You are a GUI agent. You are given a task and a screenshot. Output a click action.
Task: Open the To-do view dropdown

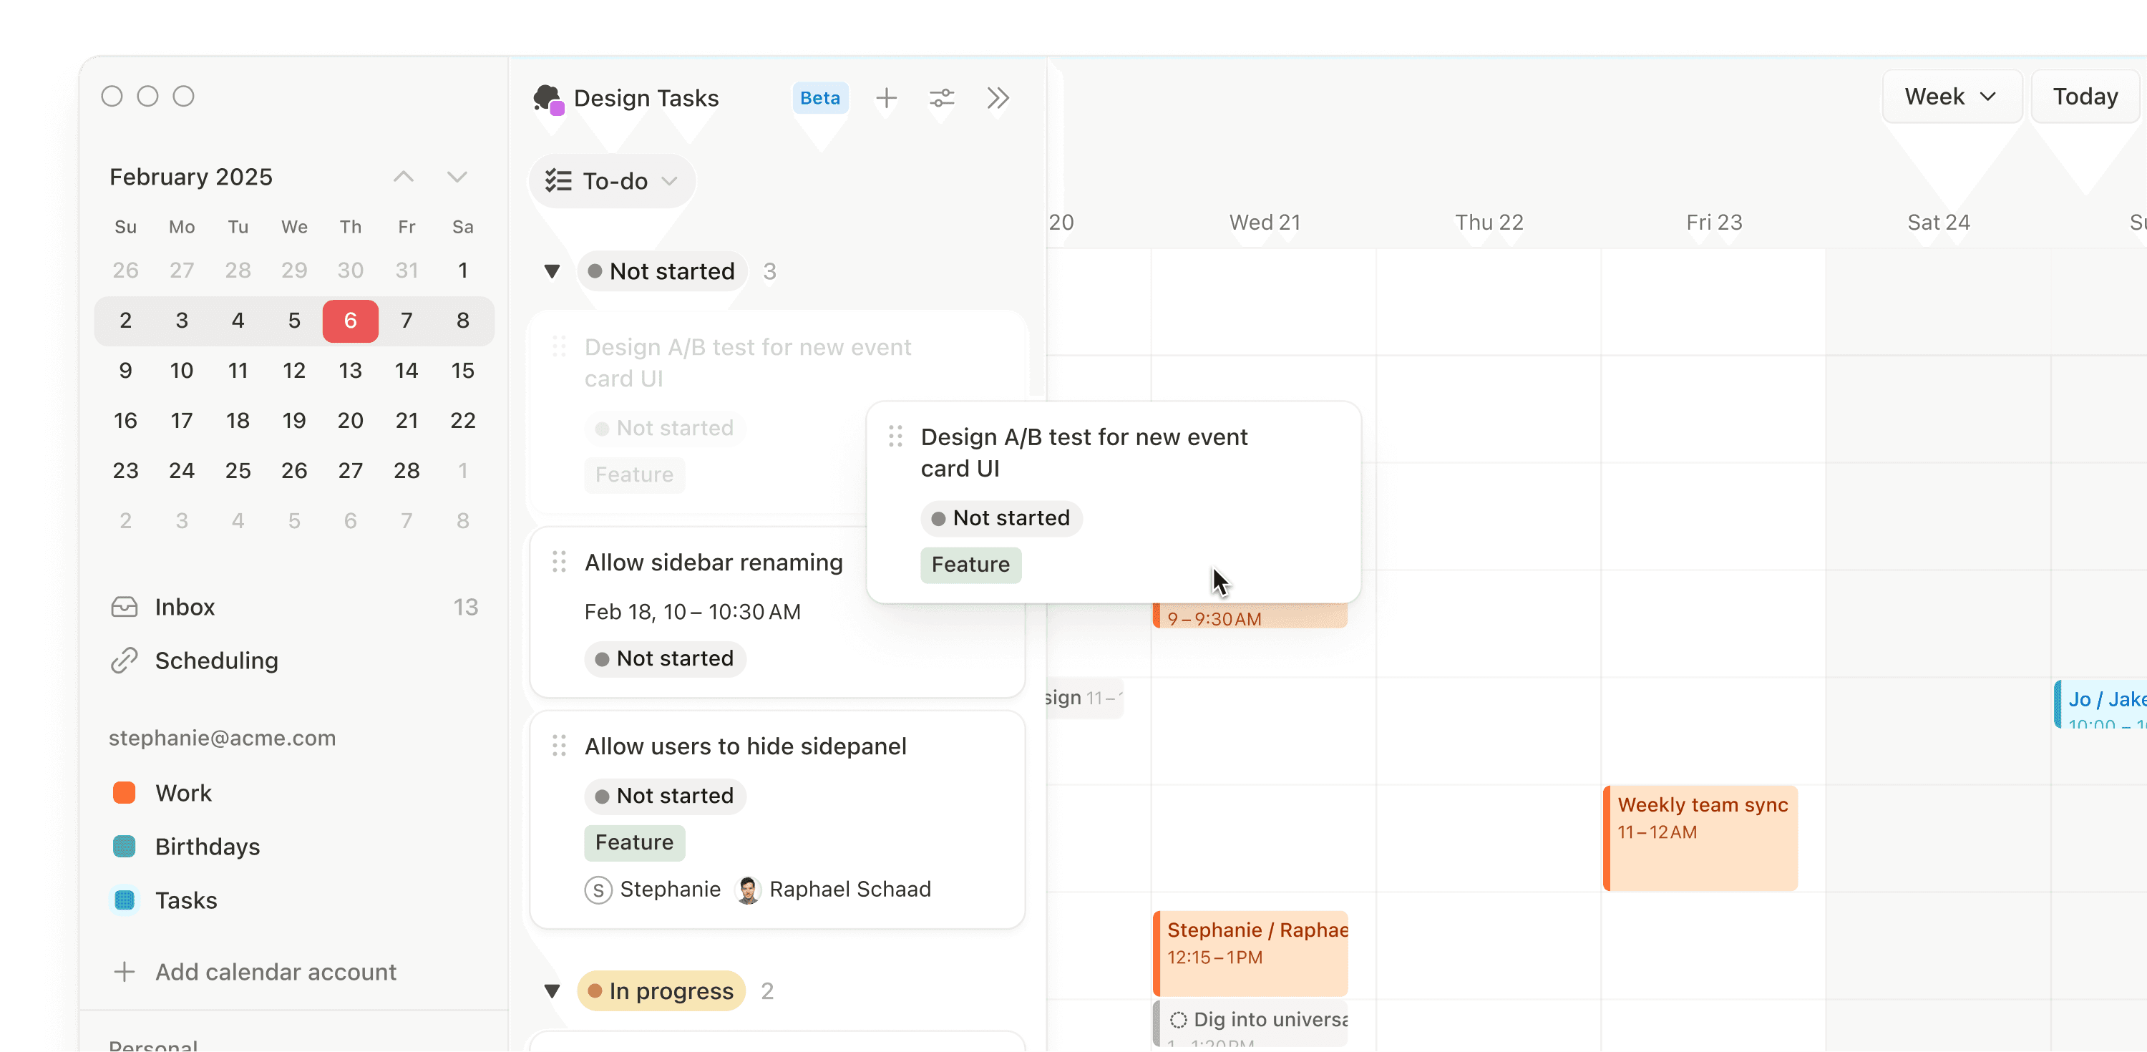point(612,181)
